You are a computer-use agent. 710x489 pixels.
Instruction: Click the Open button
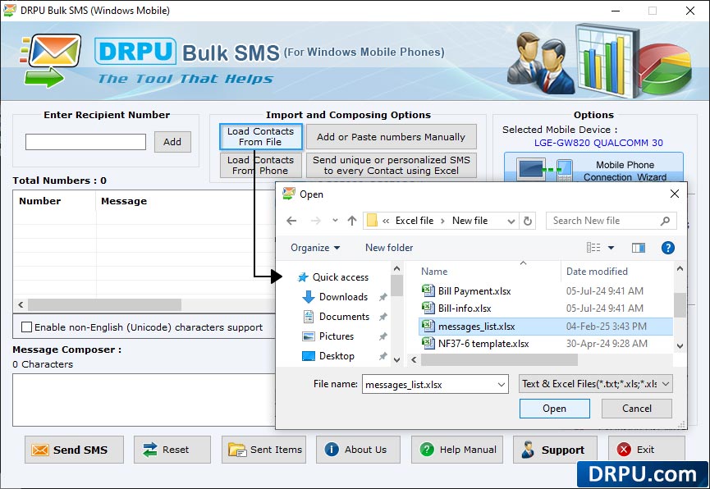tap(554, 409)
